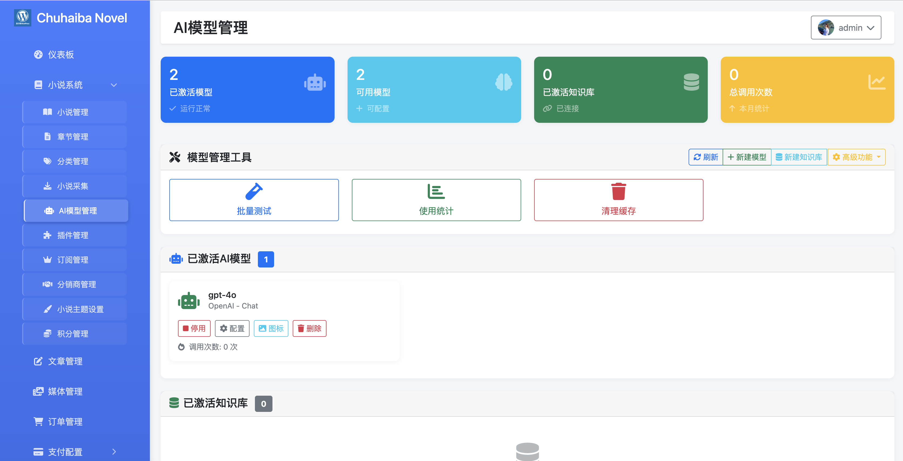Click the 使用统计 label

click(436, 211)
